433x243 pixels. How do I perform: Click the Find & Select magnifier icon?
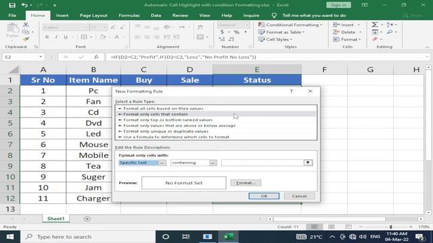point(390,32)
